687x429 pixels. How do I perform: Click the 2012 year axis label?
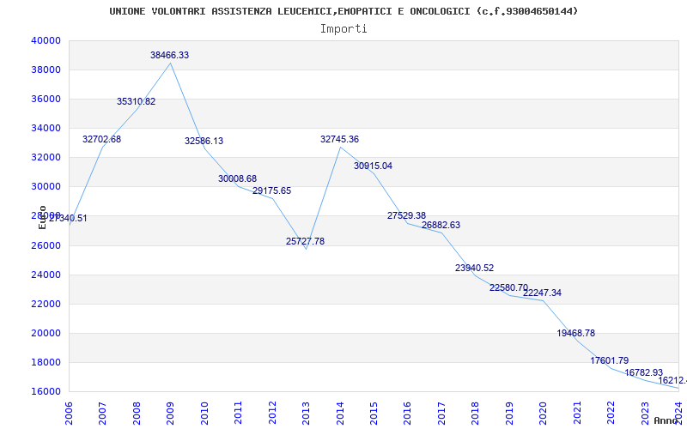coord(272,413)
